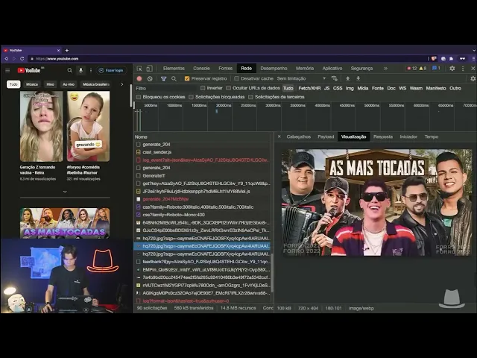The height and width of the screenshot is (358, 477).
Task: Filter requests by JS type
Action: point(326,88)
